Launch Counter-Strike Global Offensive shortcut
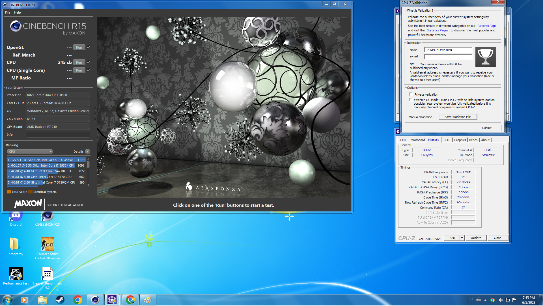This screenshot has height=306, width=543. pos(47,248)
